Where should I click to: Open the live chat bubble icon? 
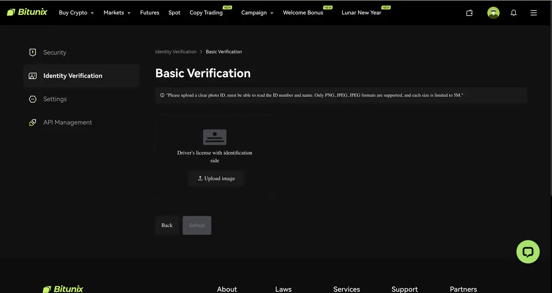tap(528, 252)
